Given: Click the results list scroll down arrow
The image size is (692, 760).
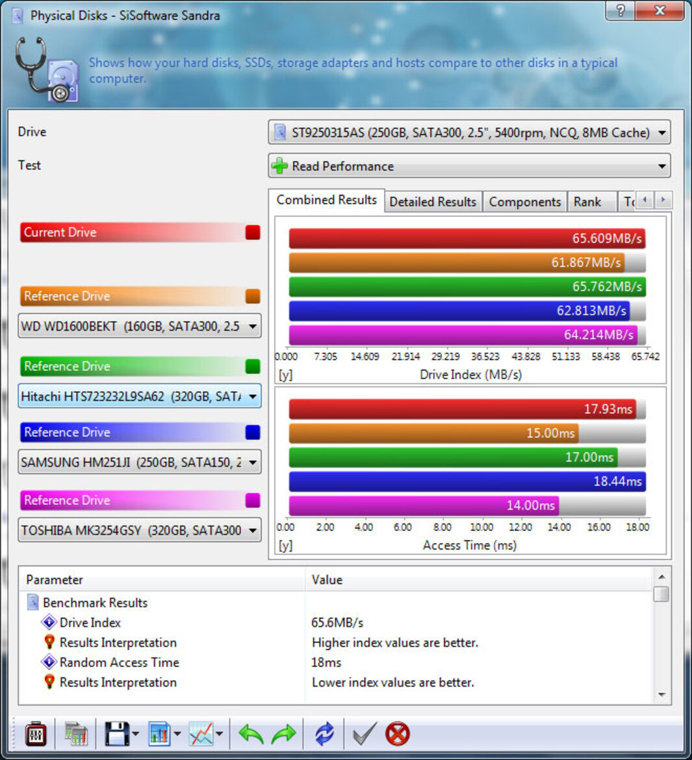Looking at the screenshot, I should 661,694.
